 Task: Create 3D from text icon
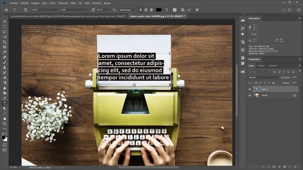click(197, 10)
